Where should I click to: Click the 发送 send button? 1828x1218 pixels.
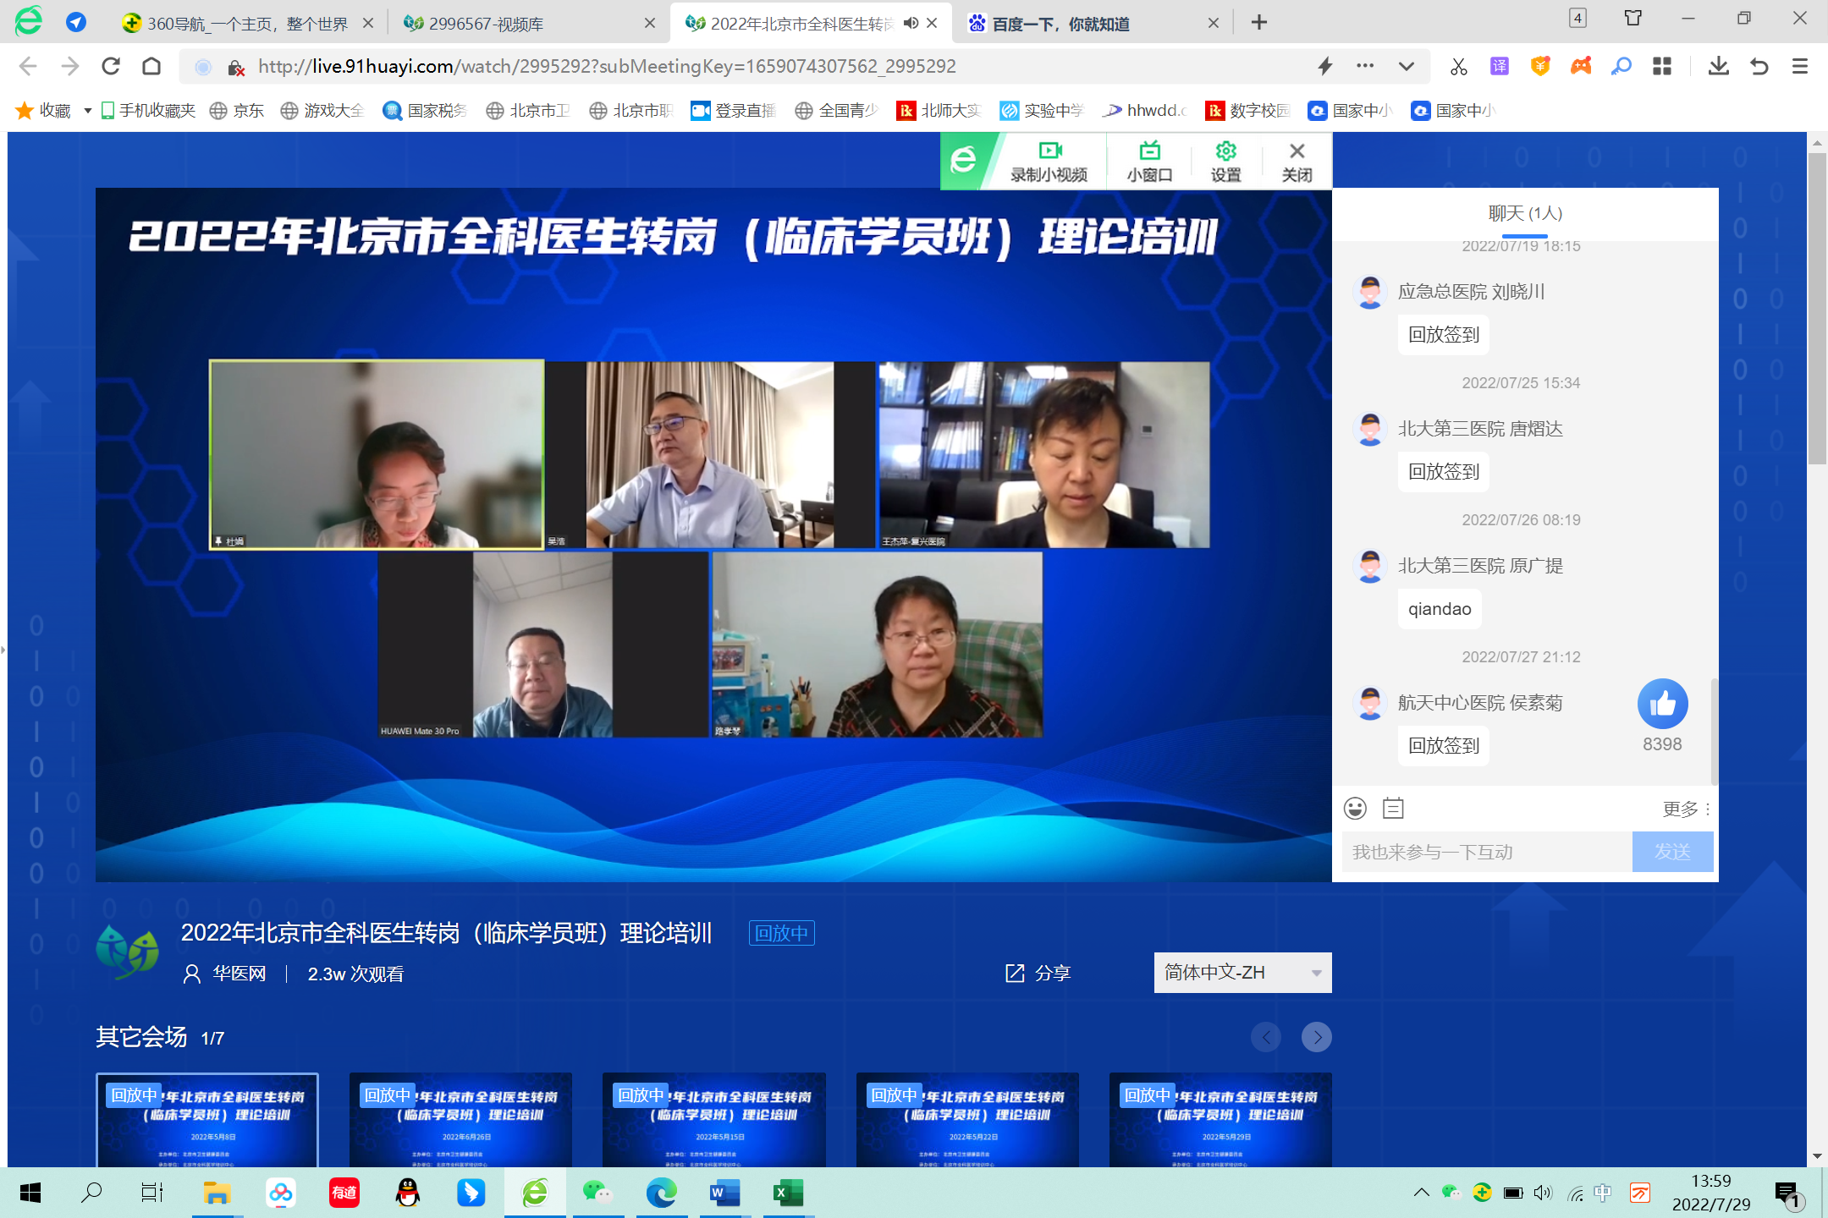click(x=1673, y=852)
